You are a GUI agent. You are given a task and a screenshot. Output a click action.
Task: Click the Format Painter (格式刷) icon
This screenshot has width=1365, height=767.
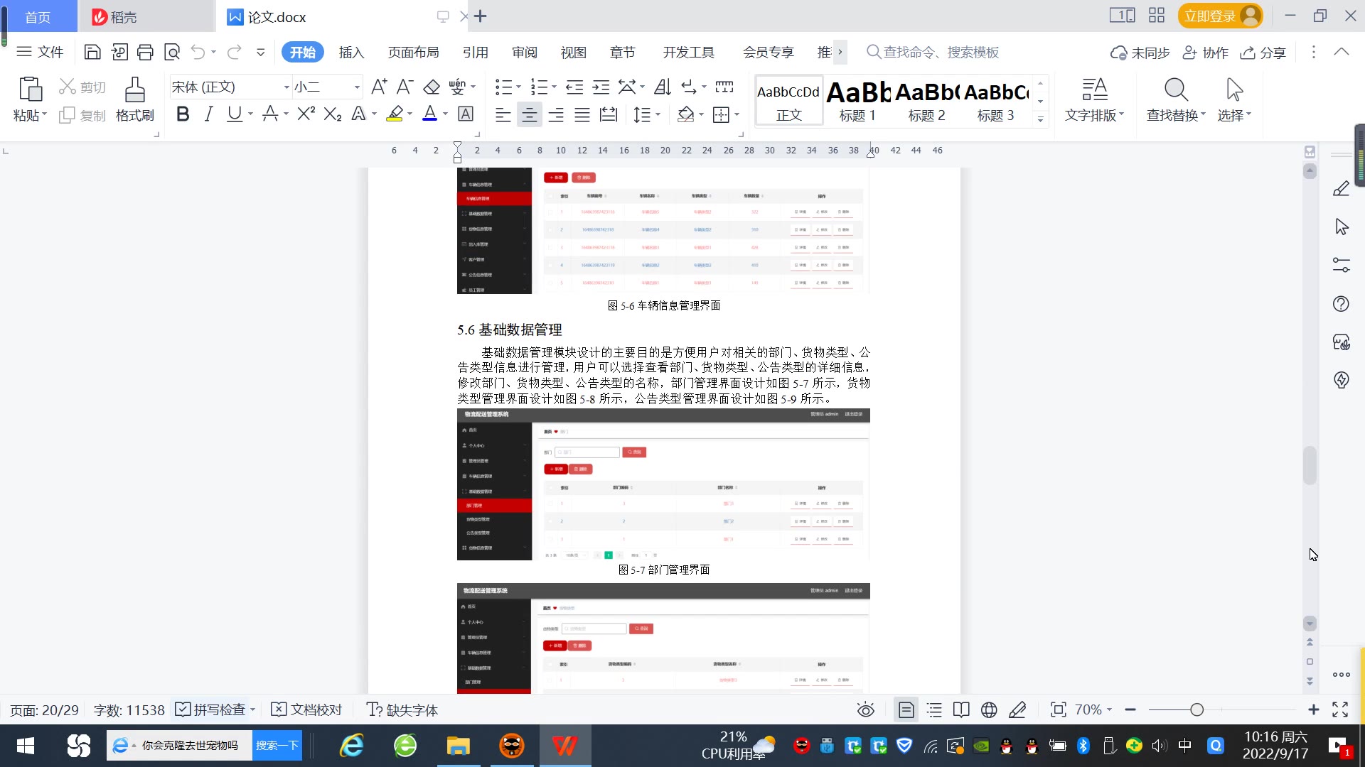(x=134, y=91)
